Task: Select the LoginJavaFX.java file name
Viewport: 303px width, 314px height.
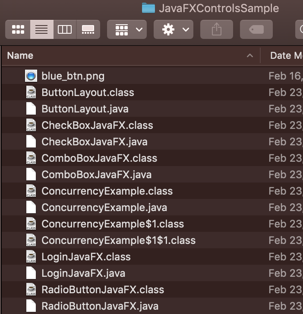Action: (83, 273)
